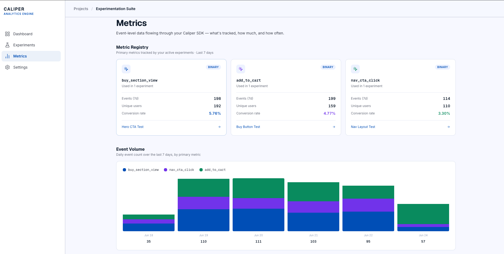Click the nav_cta_click green cursor icon

click(355, 69)
